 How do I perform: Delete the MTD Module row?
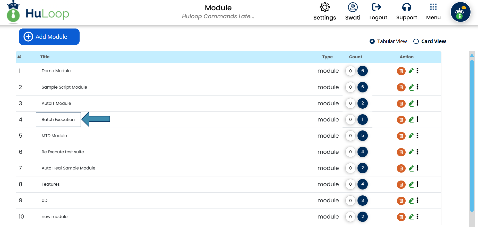[401, 136]
